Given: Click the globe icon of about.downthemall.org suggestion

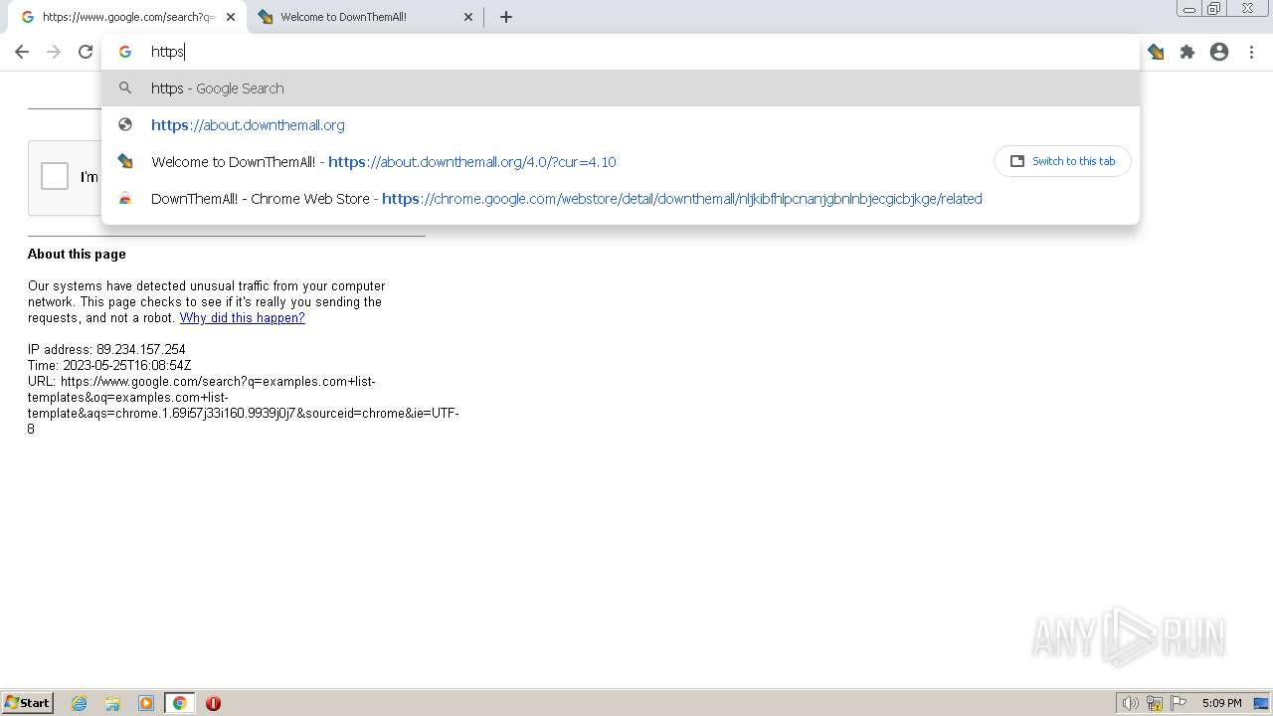Looking at the screenshot, I should 125,125.
